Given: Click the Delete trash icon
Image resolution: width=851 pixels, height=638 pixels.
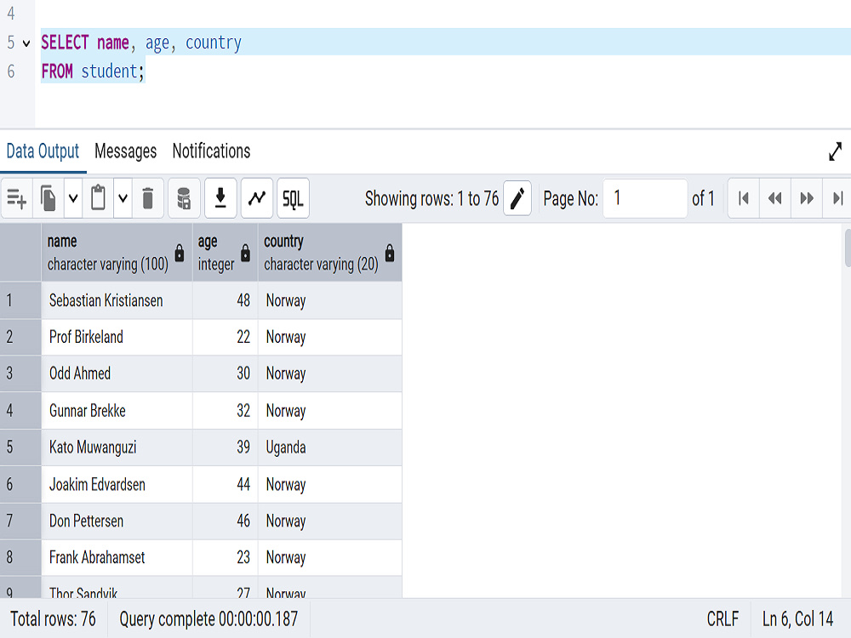Looking at the screenshot, I should (147, 198).
